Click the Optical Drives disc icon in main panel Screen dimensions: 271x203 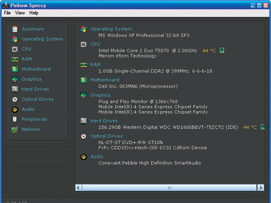click(83, 136)
